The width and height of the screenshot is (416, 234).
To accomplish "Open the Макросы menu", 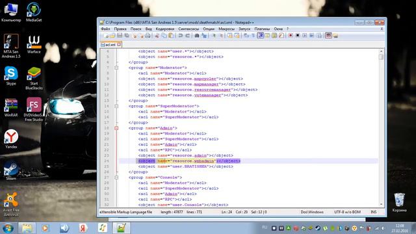I will pyautogui.click(x=226, y=29).
